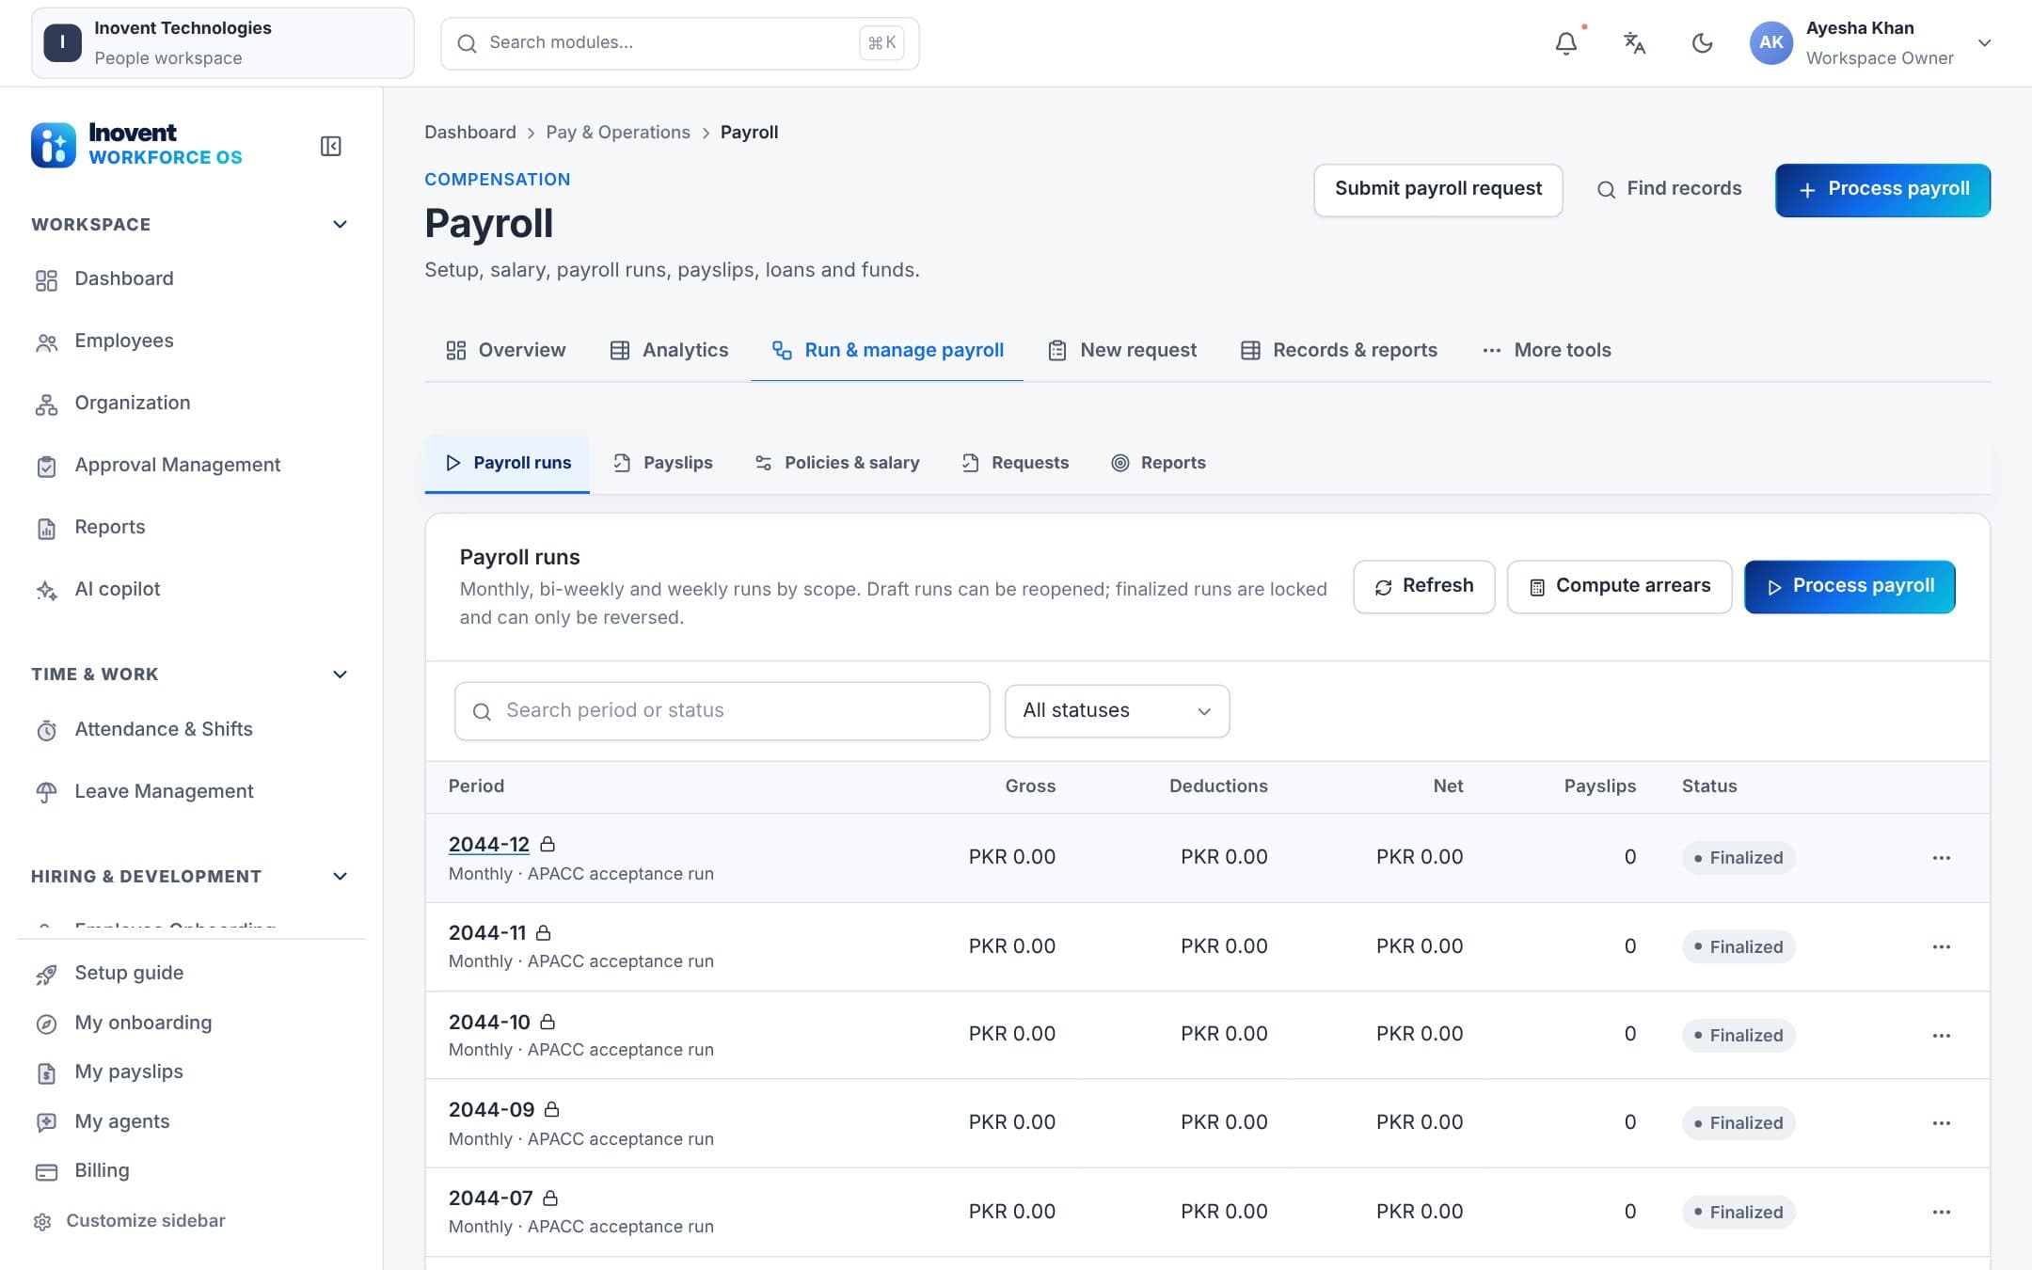2032x1270 pixels.
Task: Open Organization in the sidebar
Action: [x=191, y=404]
